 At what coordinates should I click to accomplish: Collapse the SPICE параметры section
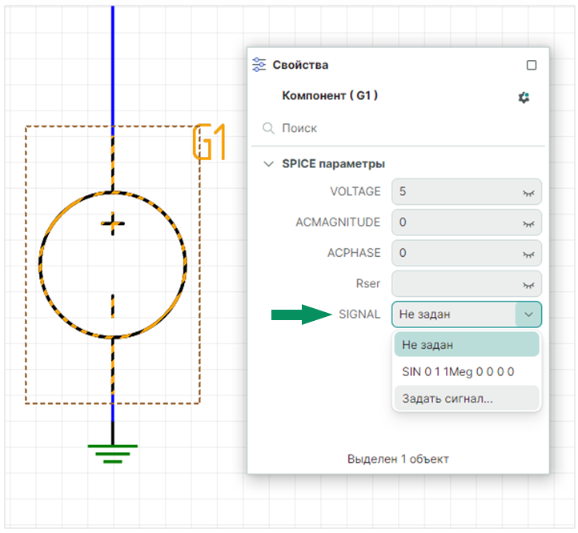268,164
